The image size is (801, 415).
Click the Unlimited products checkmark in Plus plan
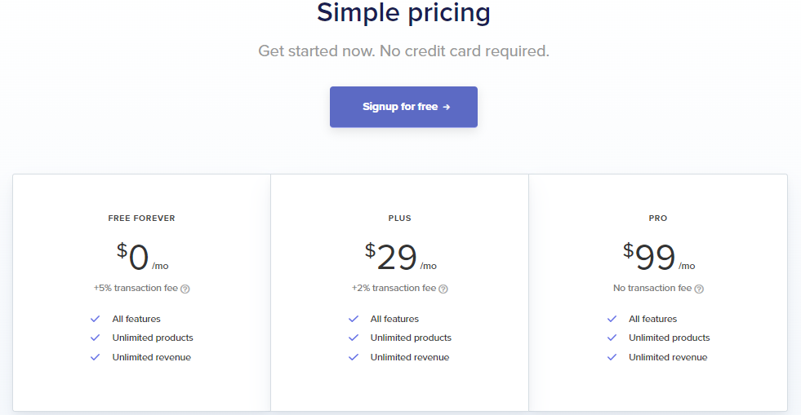tap(354, 338)
